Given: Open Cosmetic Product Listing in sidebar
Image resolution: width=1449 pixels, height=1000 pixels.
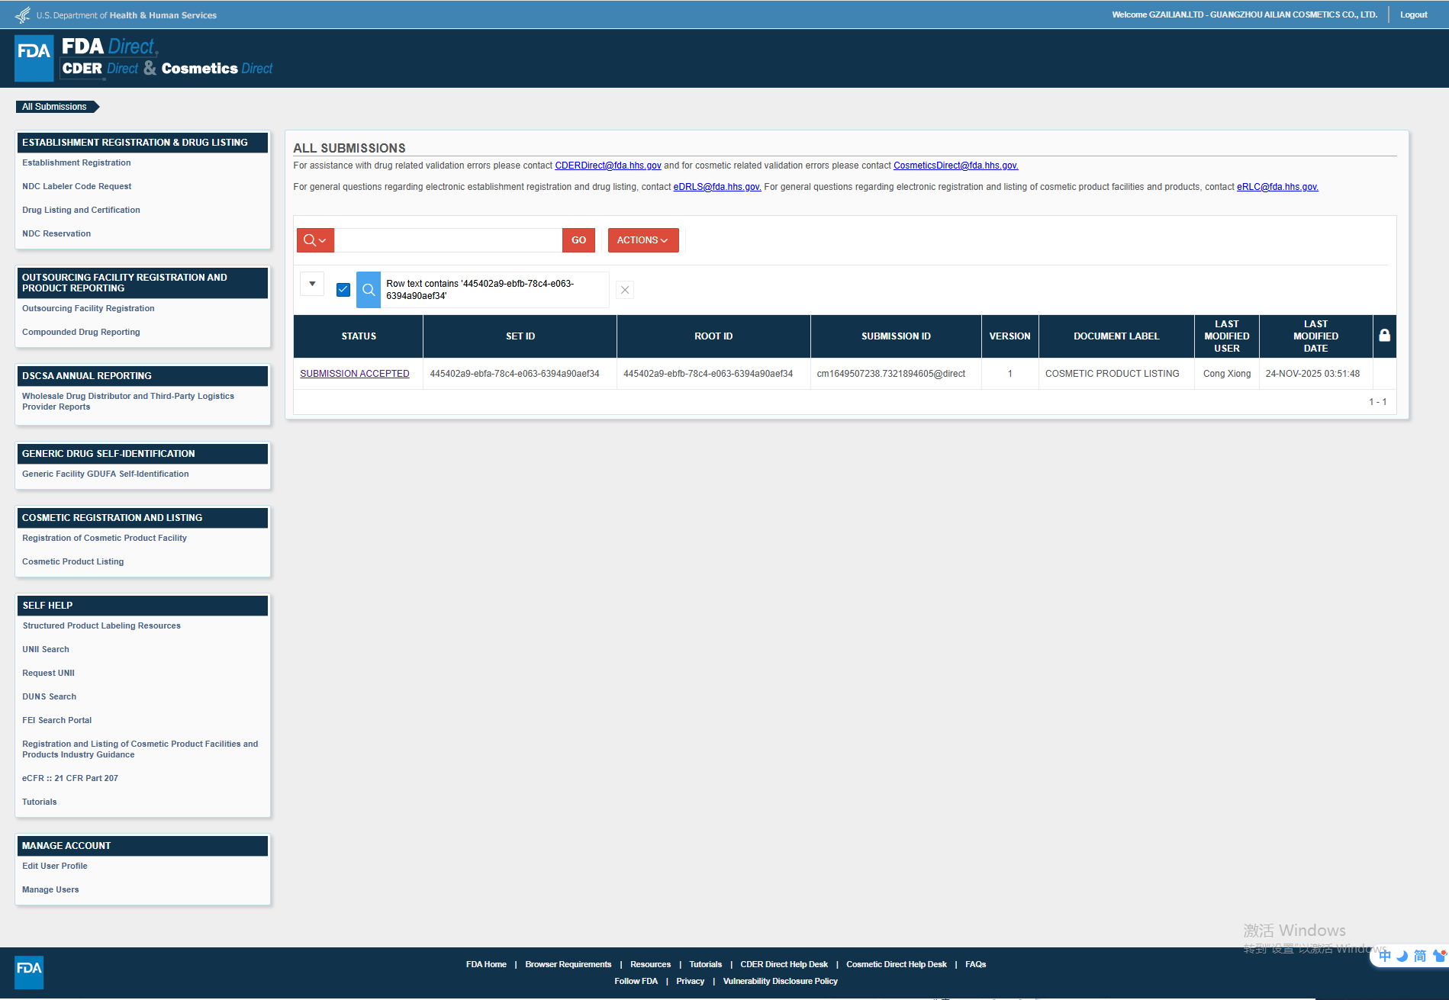Looking at the screenshot, I should point(72,561).
